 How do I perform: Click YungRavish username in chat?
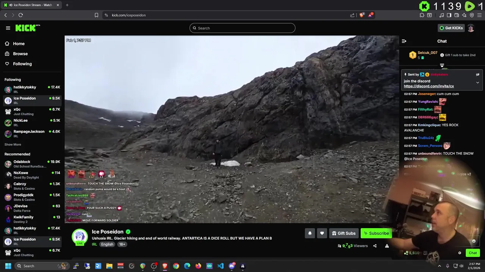coord(427,102)
